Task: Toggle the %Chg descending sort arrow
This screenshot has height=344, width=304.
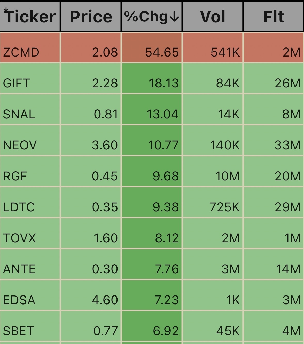Action: (174, 17)
